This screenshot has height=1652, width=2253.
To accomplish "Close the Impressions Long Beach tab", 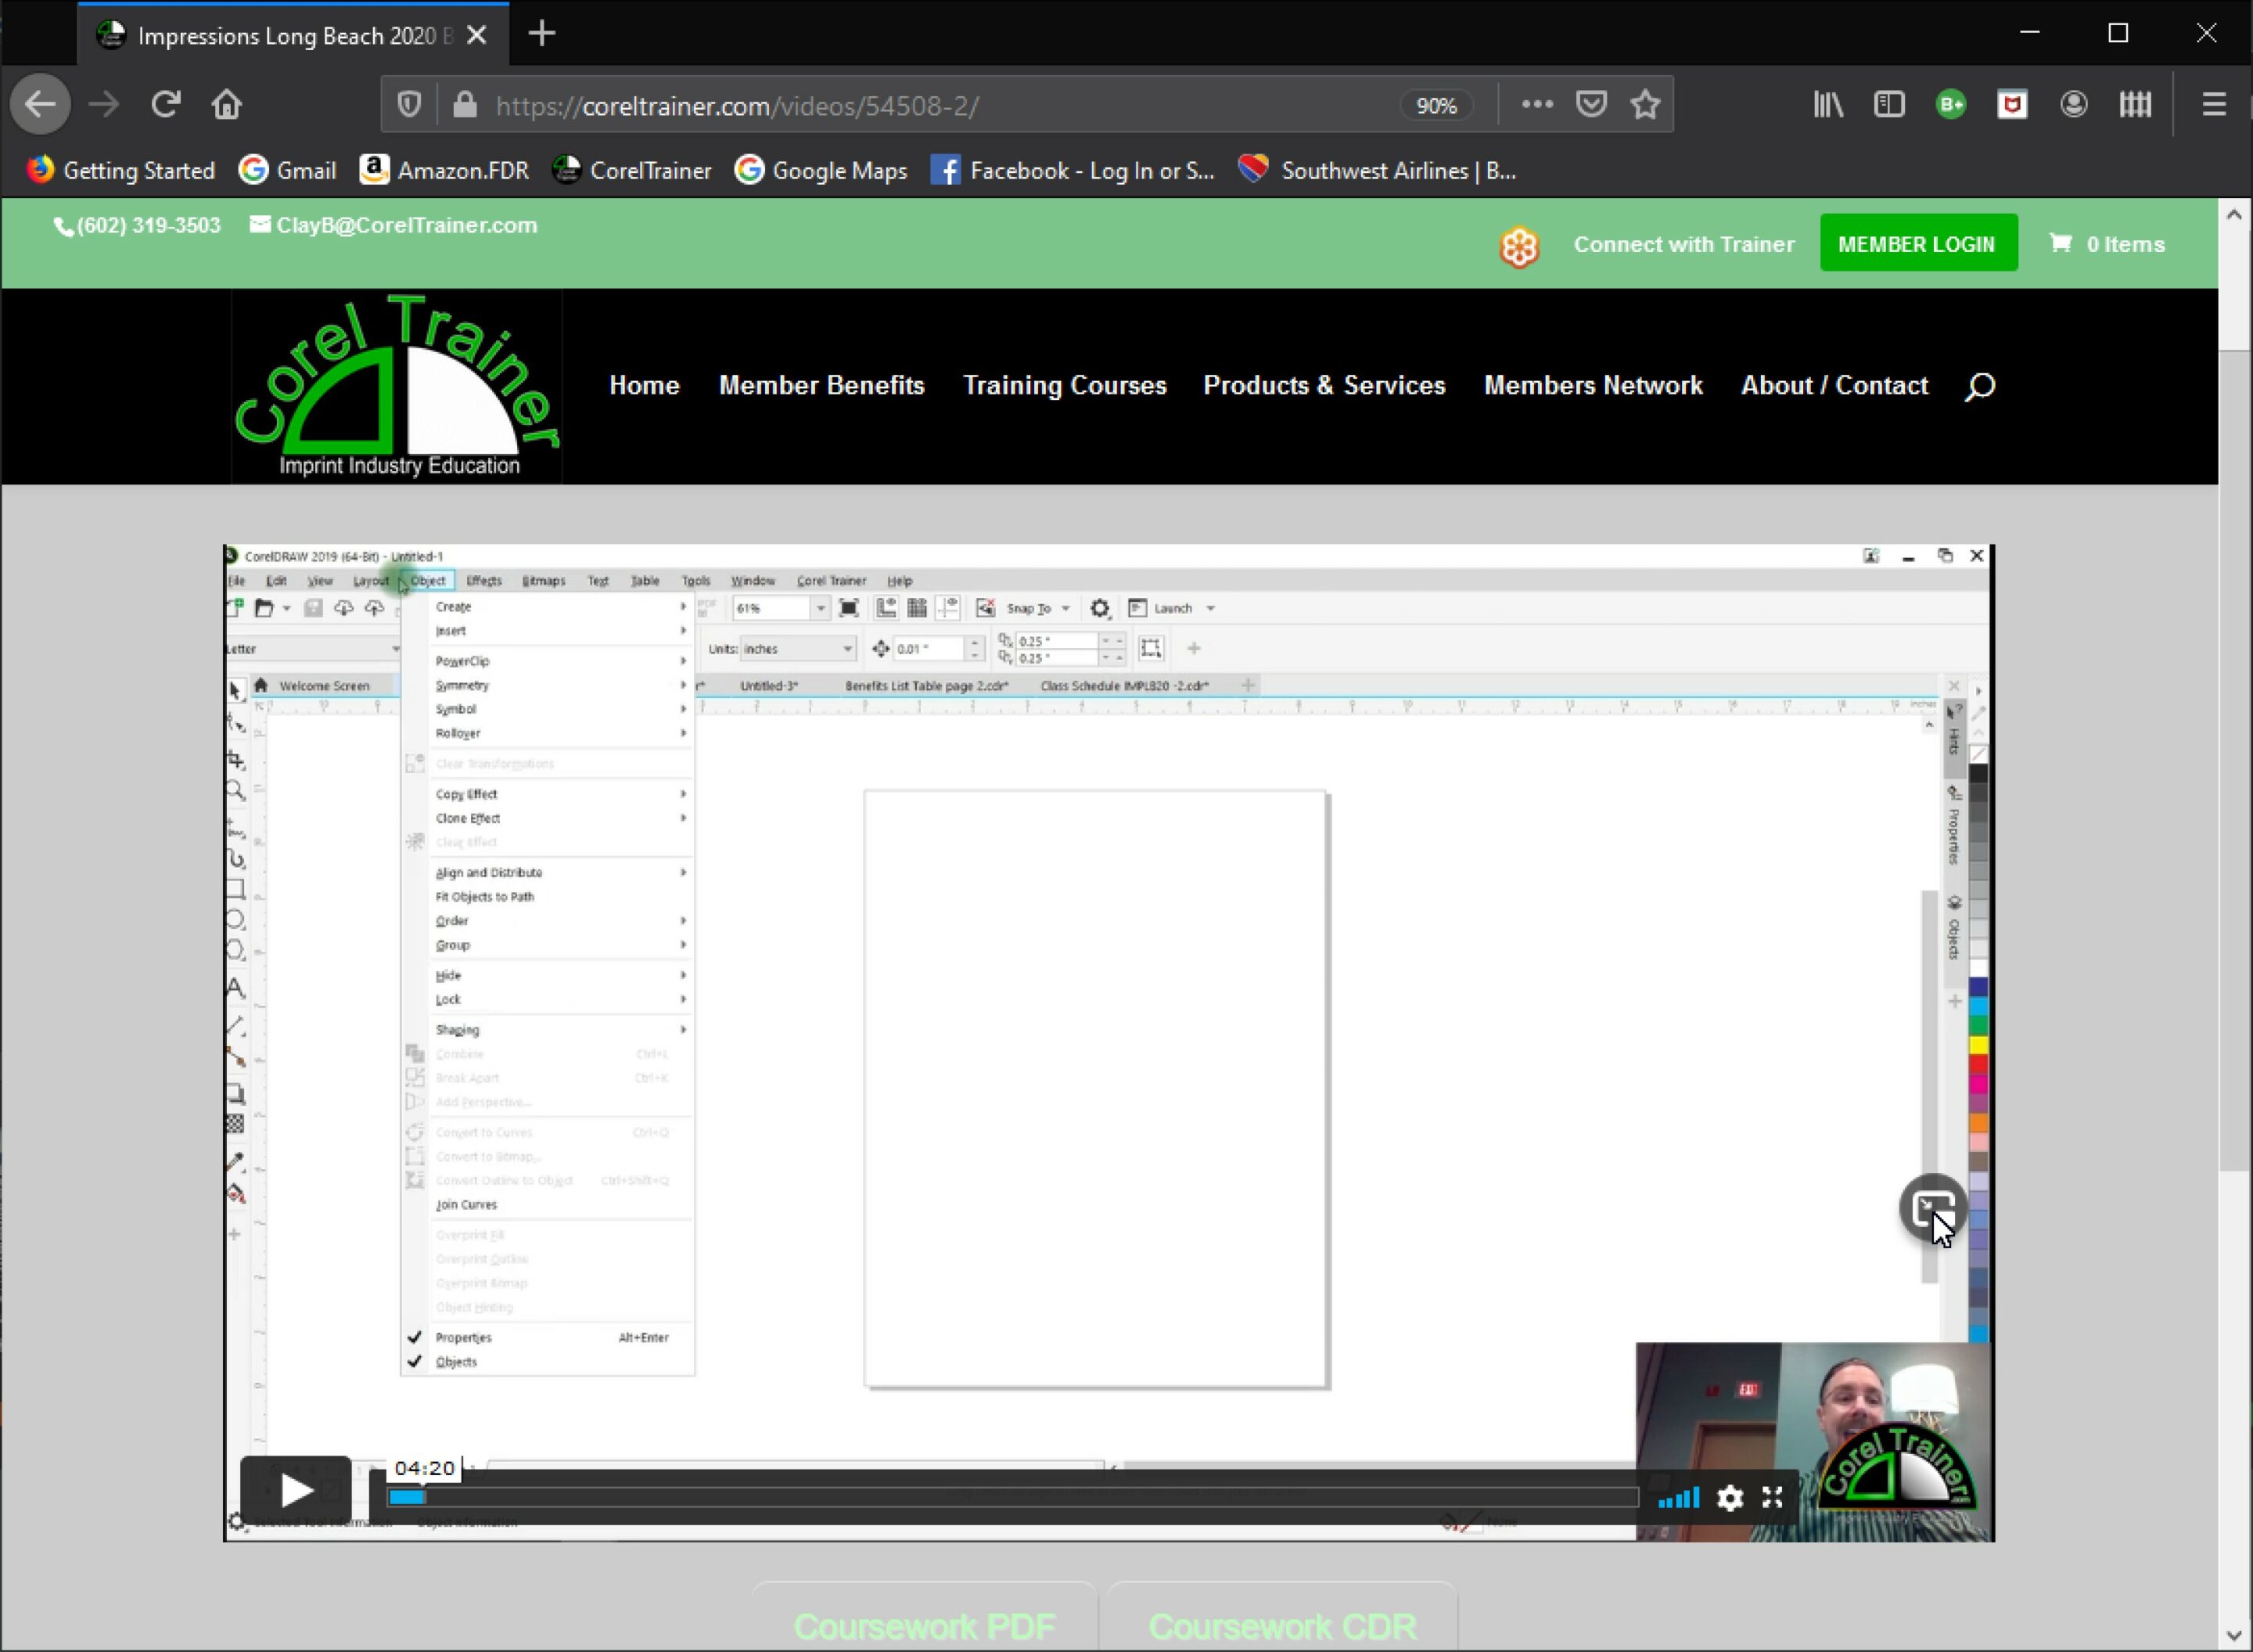I will [476, 35].
